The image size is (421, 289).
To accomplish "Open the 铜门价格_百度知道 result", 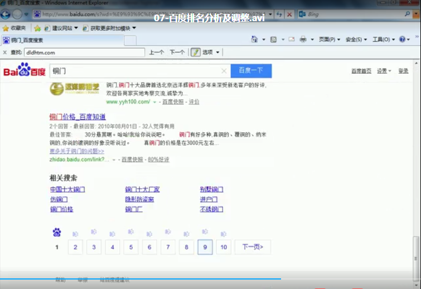I will (x=78, y=117).
